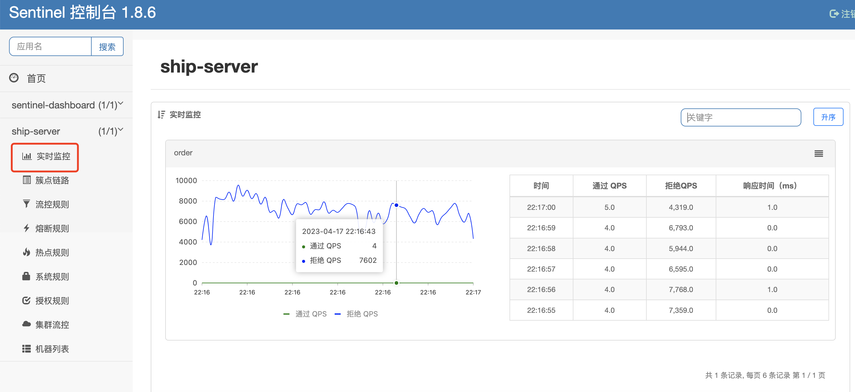Click the blue 拒绝 QPS data point on chart
The height and width of the screenshot is (392, 855).
[x=396, y=205]
